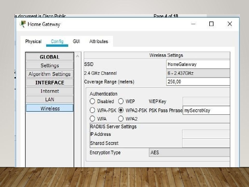Select the Wireless interface

pyautogui.click(x=50, y=108)
